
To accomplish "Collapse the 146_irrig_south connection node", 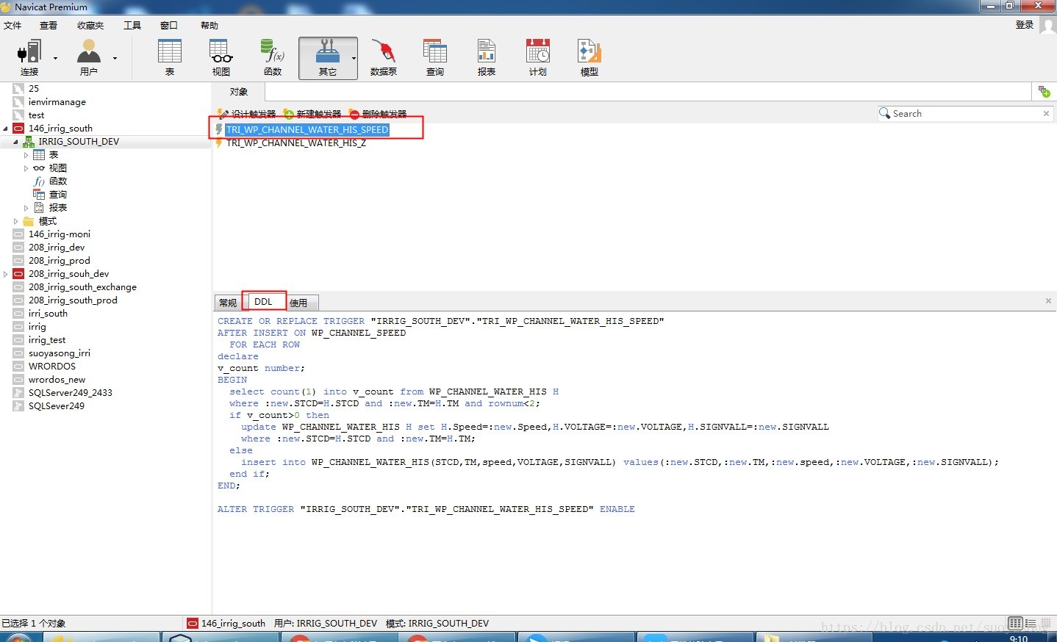I will (x=6, y=129).
